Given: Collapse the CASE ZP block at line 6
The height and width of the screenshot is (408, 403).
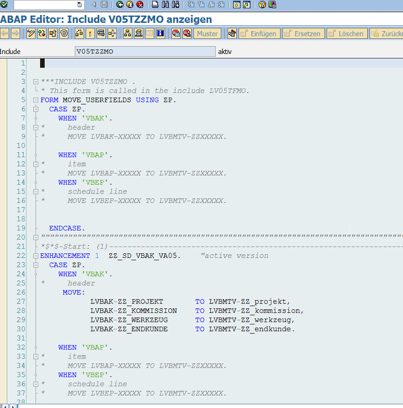Looking at the screenshot, I should pos(36,110).
